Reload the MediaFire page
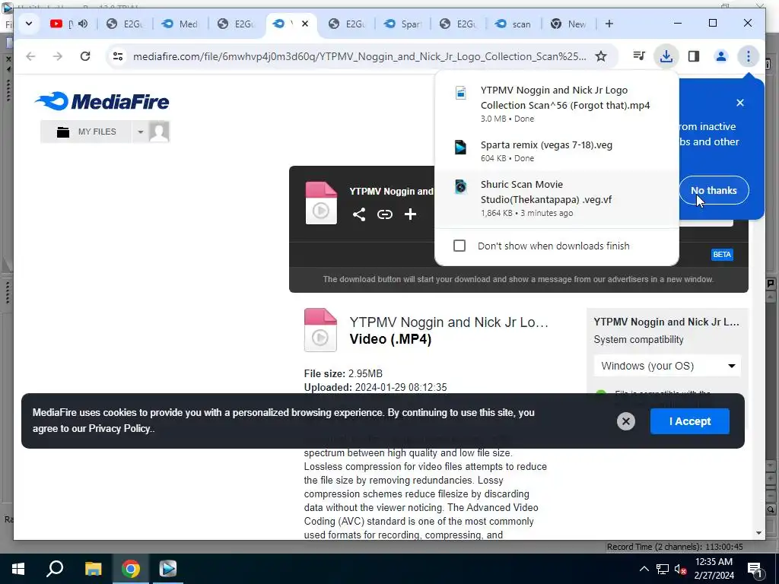 point(85,56)
